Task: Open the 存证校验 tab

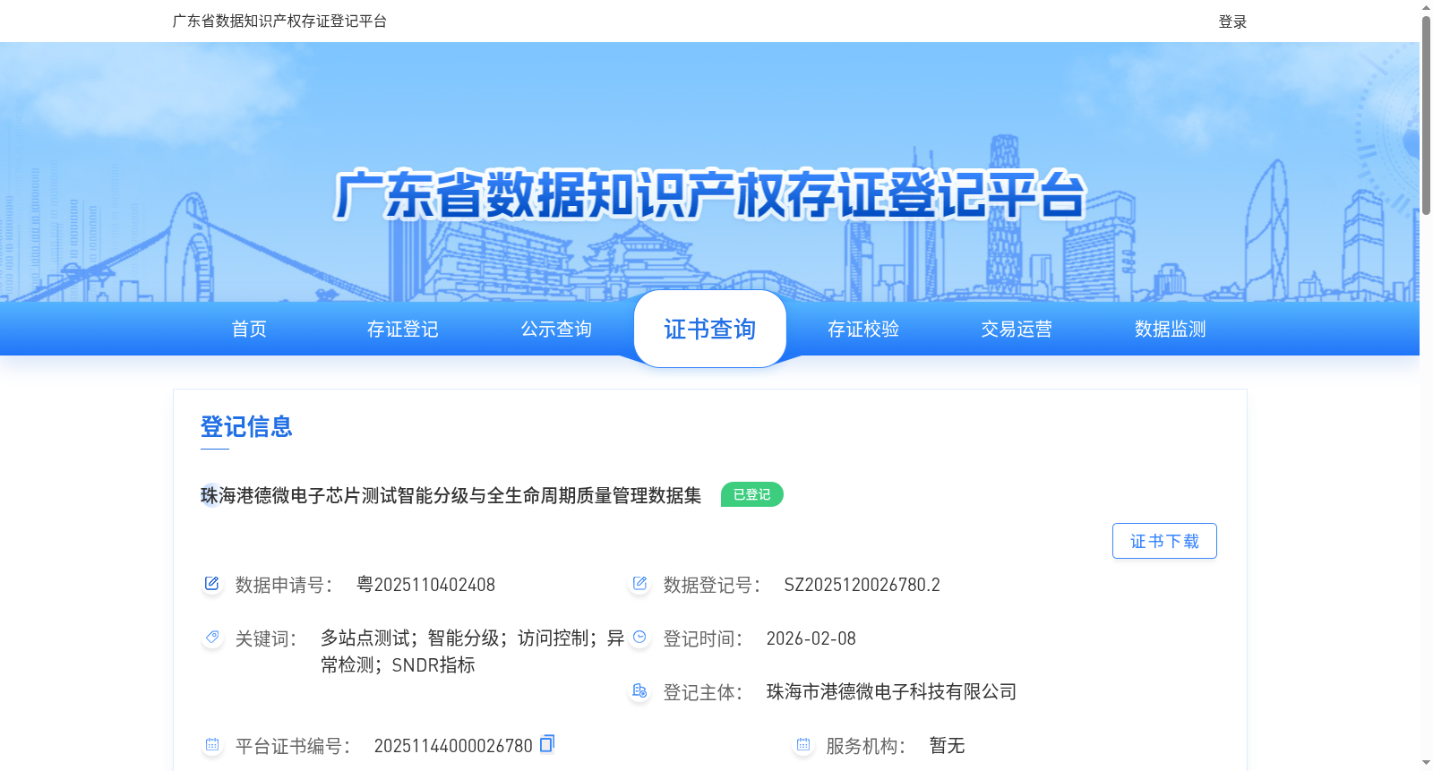Action: [x=863, y=329]
